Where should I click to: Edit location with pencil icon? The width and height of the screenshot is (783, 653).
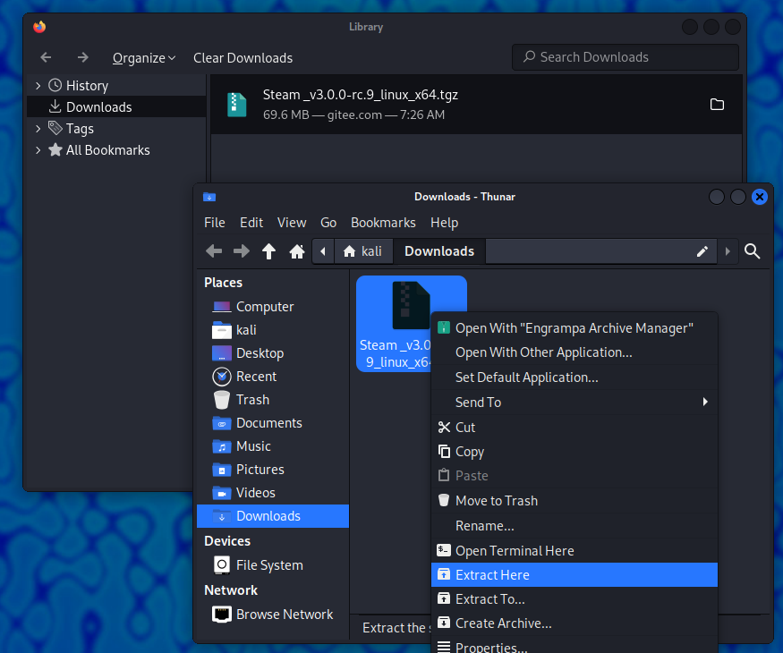702,251
